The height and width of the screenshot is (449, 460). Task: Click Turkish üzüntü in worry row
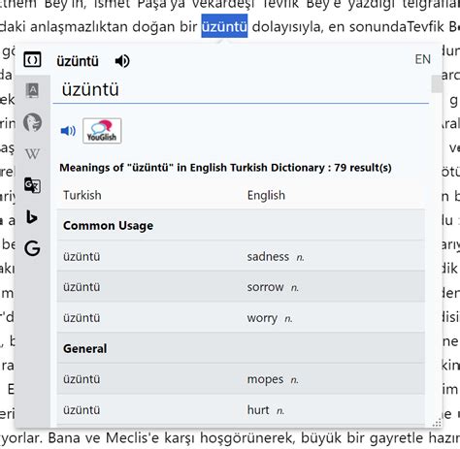pyautogui.click(x=82, y=318)
